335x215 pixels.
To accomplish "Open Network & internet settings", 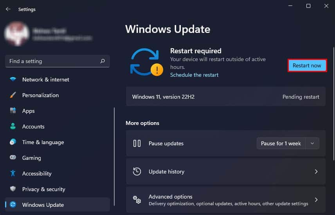I will (x=58, y=79).
